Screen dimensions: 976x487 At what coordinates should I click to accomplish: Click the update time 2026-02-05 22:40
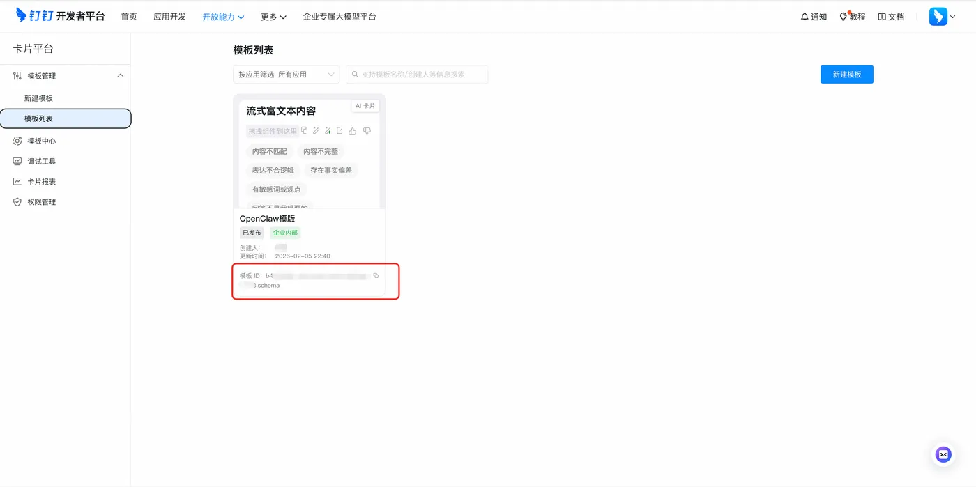[x=303, y=256]
